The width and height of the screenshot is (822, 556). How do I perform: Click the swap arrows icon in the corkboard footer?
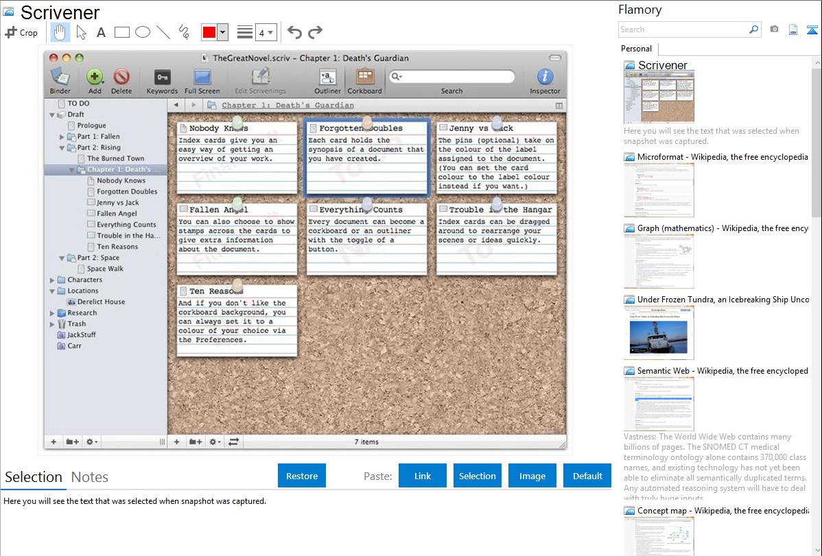pyautogui.click(x=234, y=442)
